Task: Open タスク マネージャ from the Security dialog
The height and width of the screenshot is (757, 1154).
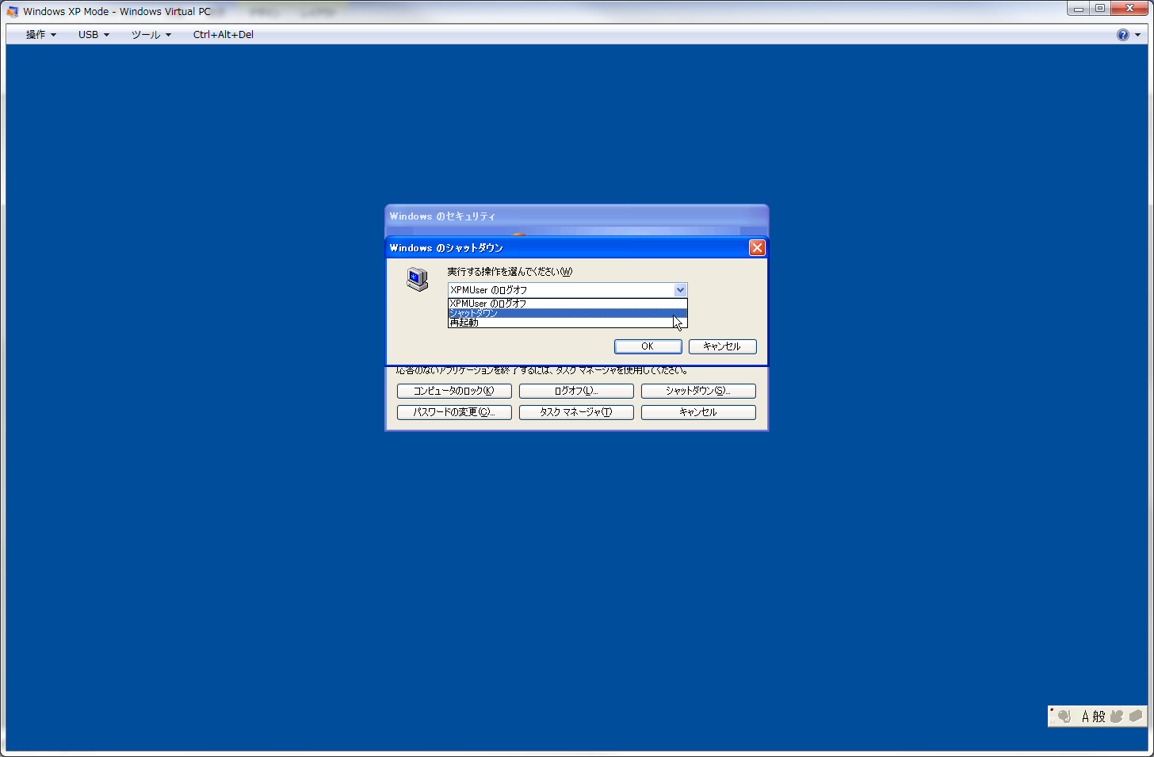Action: (x=576, y=412)
